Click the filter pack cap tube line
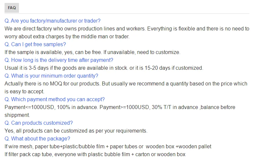The width and height of the screenshot is (280, 163). pos(95,154)
